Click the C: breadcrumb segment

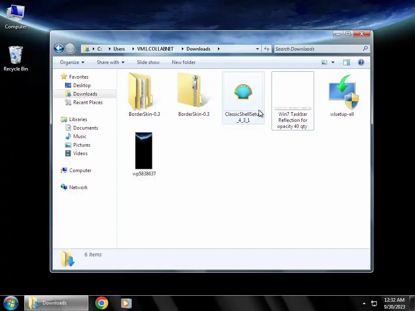[x=100, y=49]
